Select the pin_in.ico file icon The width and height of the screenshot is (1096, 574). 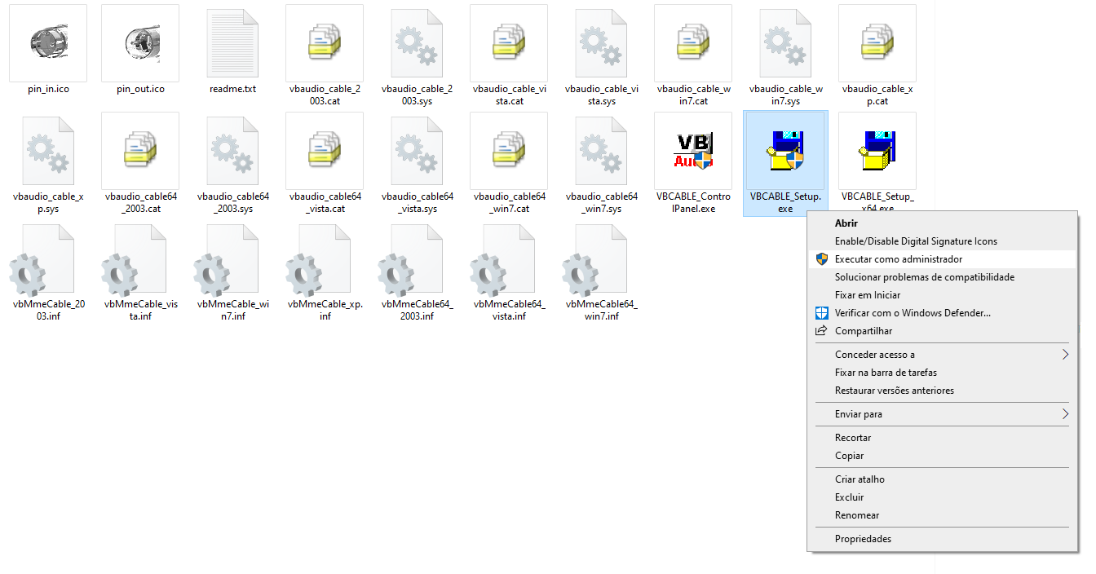[x=47, y=42]
